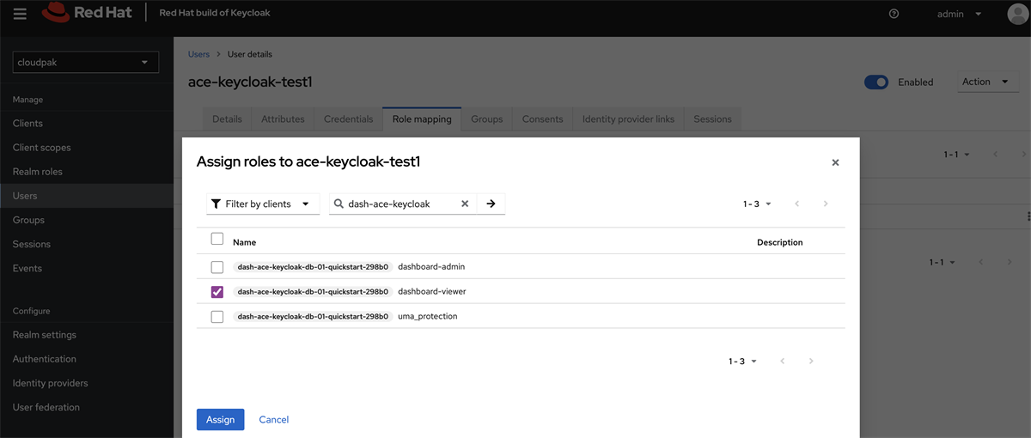Open Clients in the sidebar
Screen dimensions: 1031x438
[86, 124]
